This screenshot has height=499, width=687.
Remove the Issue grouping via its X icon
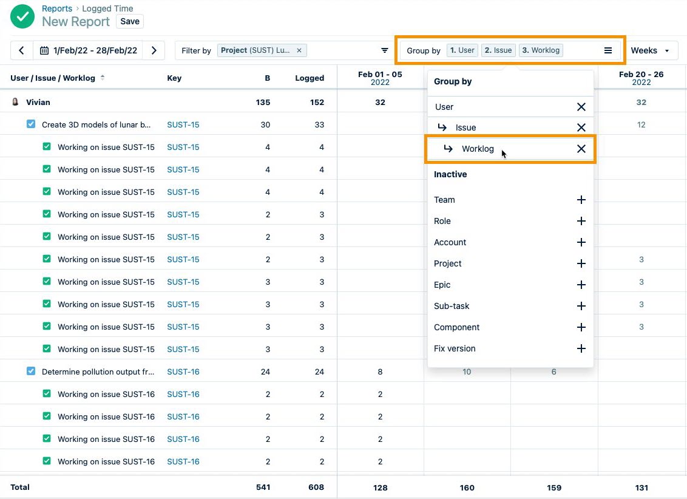pyautogui.click(x=581, y=127)
